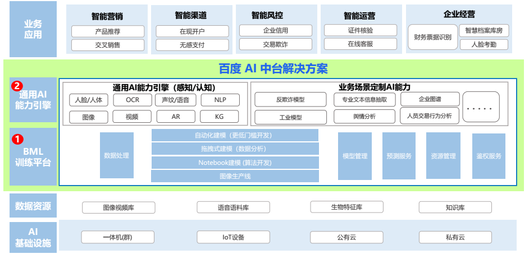Select the Notebook建模 (算法开发) bar

(235, 163)
